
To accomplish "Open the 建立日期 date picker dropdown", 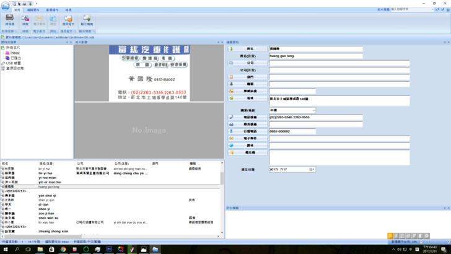I will 312,169.
